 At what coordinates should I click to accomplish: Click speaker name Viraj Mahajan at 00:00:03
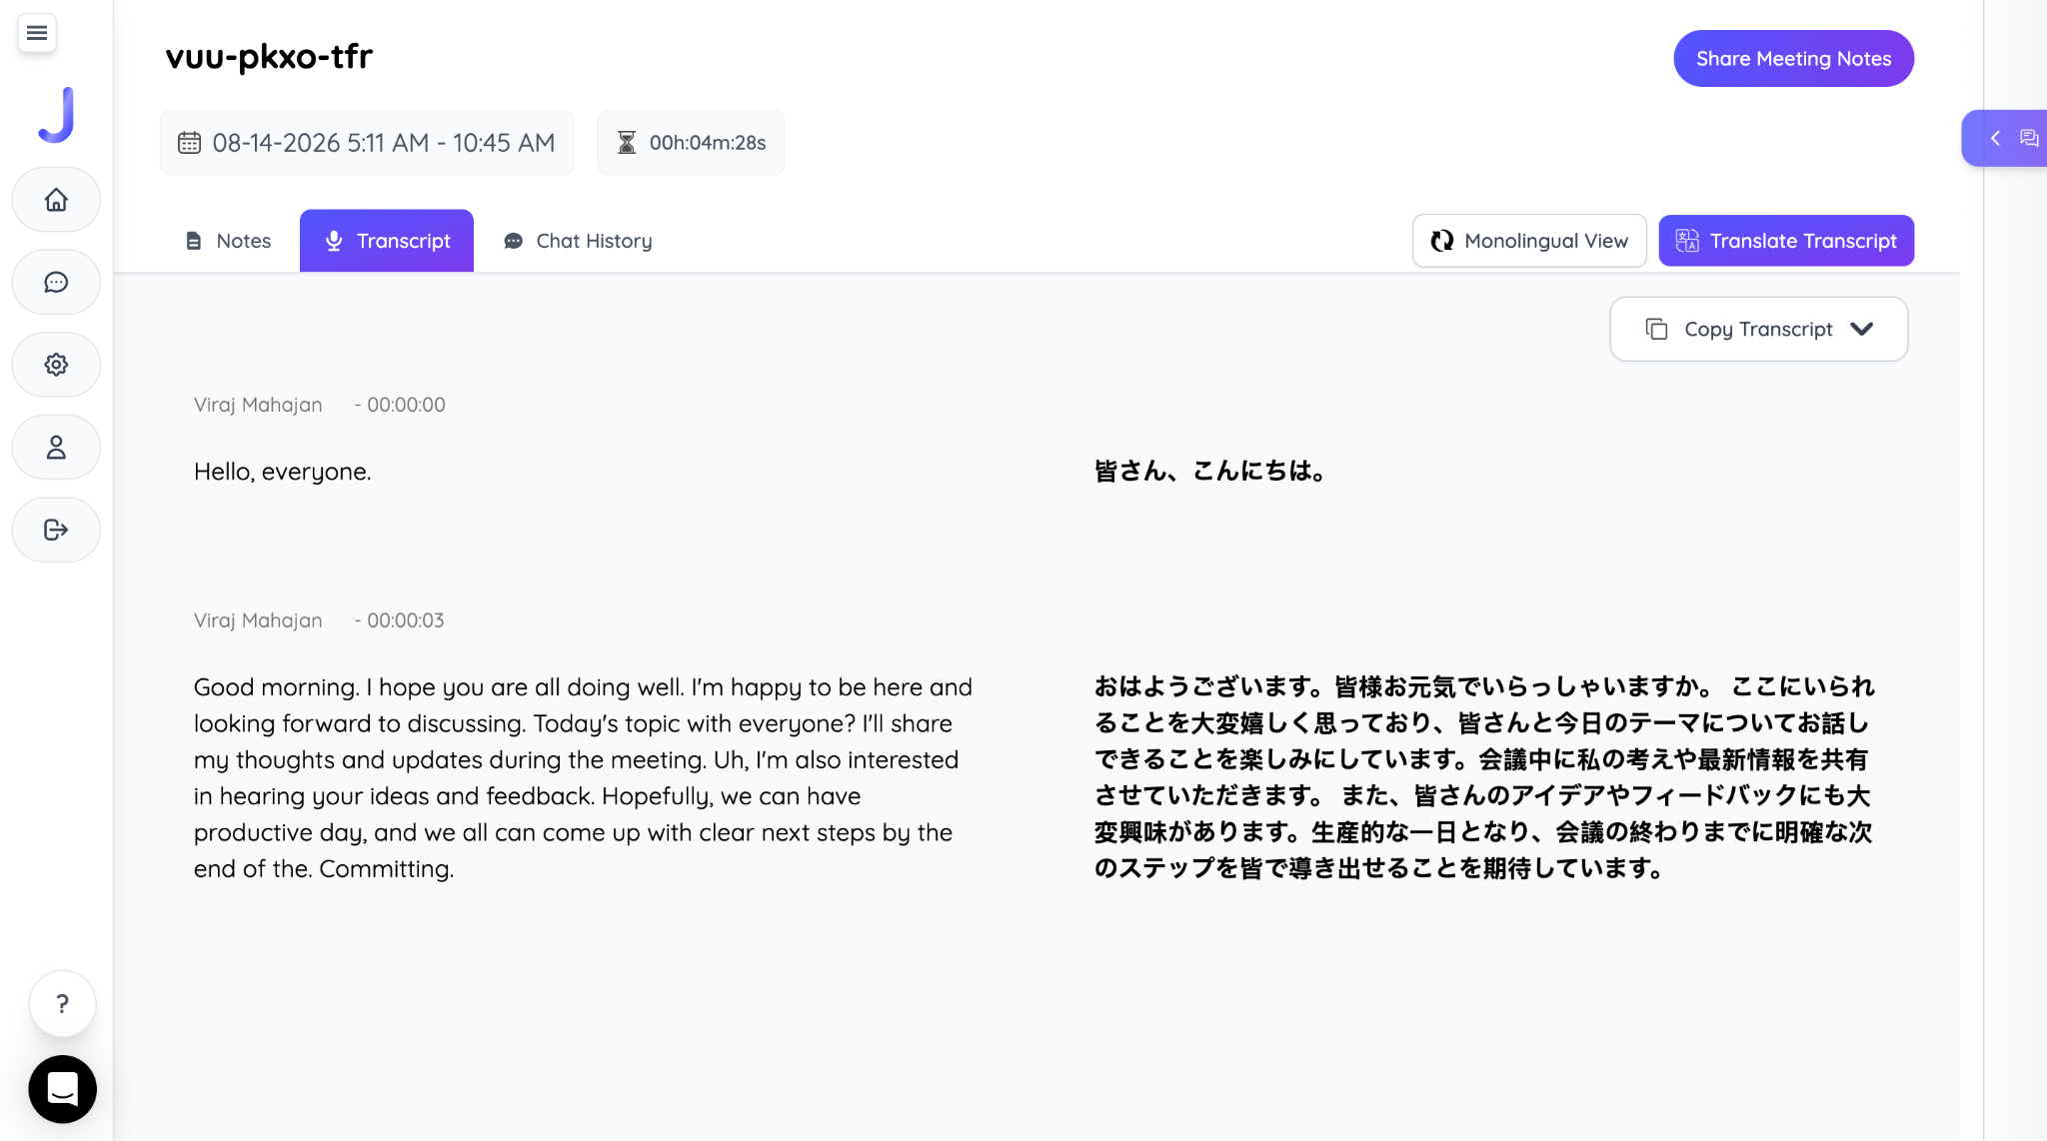click(258, 620)
